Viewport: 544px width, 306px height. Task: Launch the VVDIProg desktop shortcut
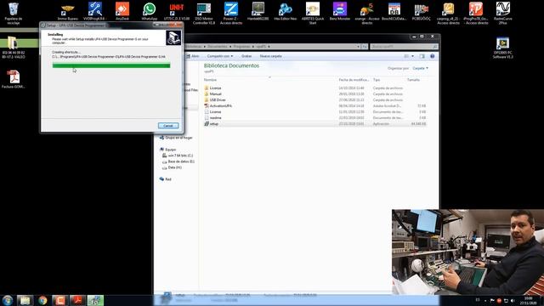click(x=94, y=11)
